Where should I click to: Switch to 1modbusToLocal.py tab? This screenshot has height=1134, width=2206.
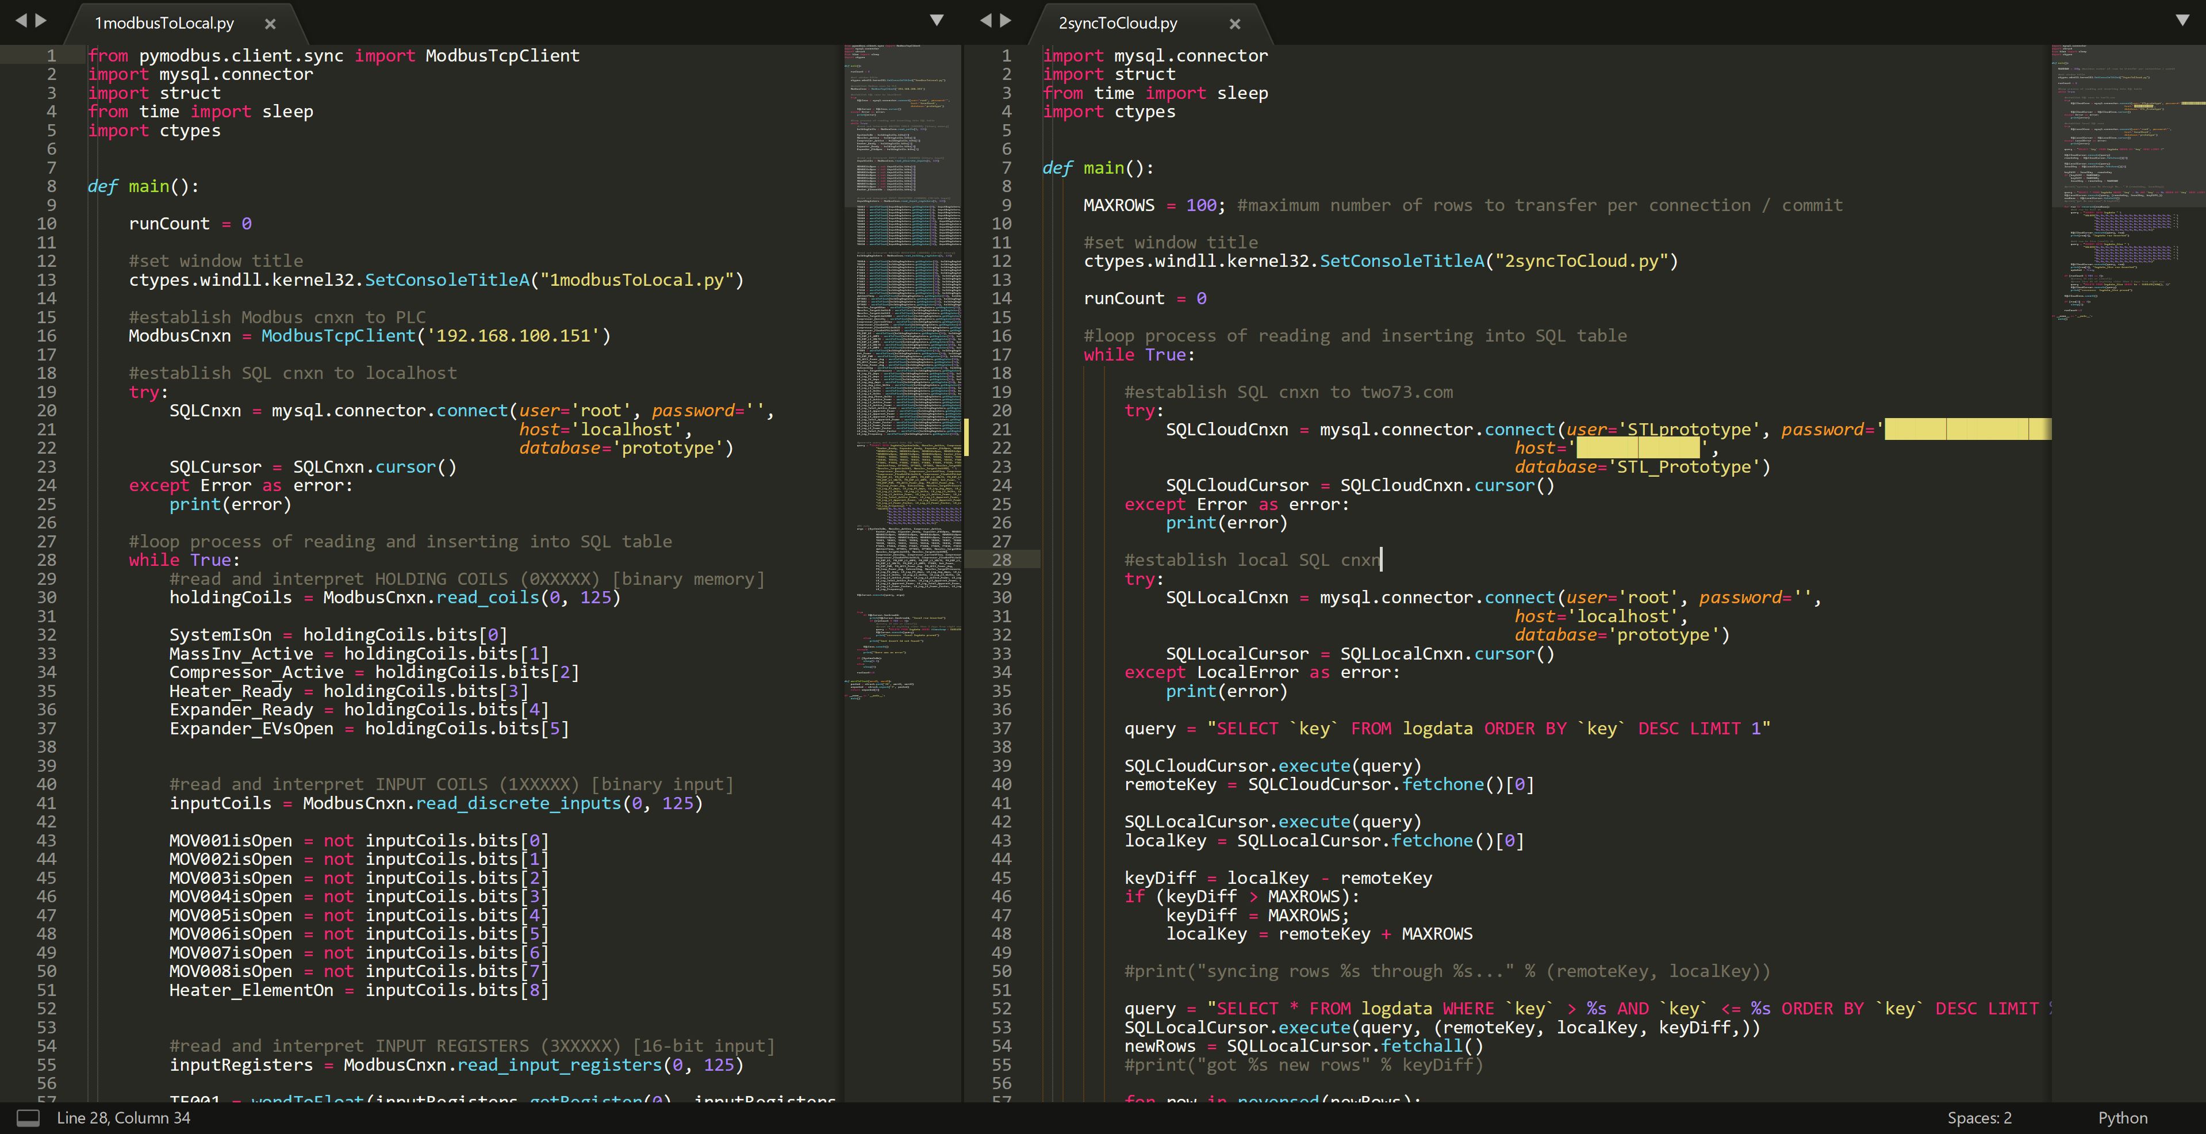pyautogui.click(x=164, y=24)
